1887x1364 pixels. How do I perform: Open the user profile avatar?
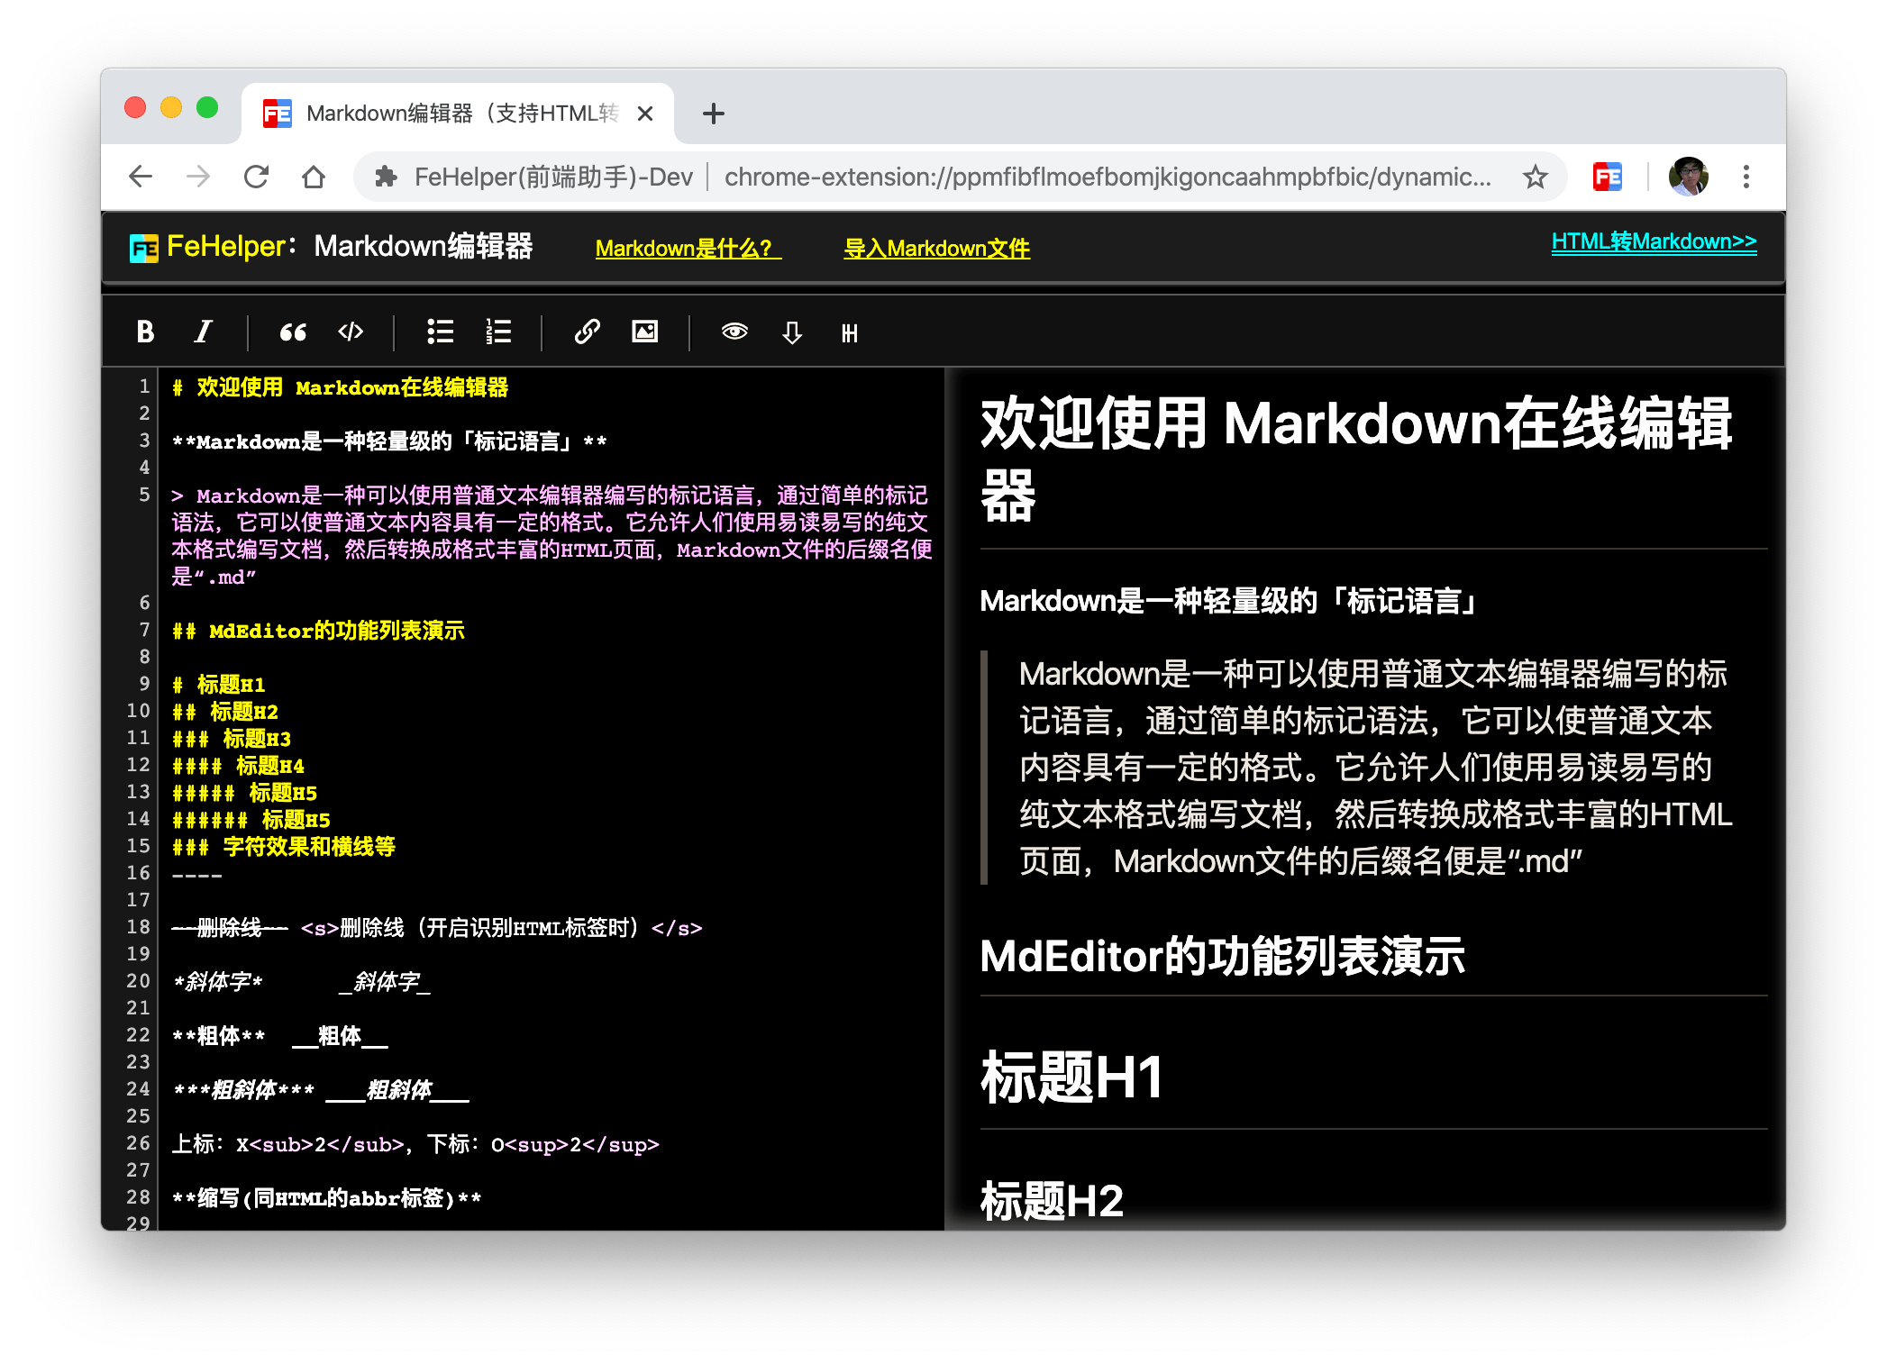(1688, 177)
